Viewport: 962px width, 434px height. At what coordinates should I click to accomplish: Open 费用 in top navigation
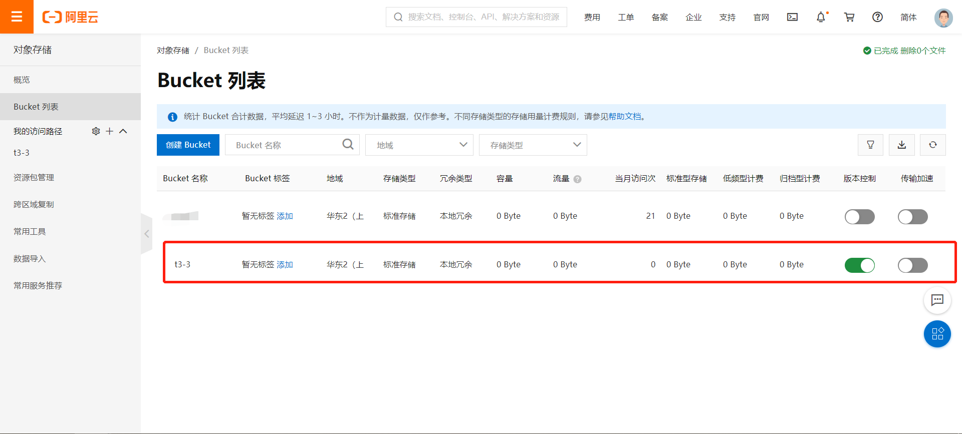[592, 17]
